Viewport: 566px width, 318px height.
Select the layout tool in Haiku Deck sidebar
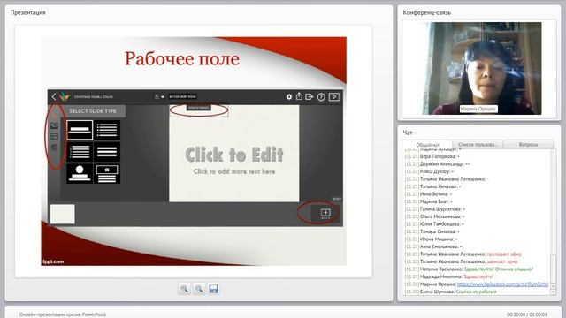coord(54,136)
